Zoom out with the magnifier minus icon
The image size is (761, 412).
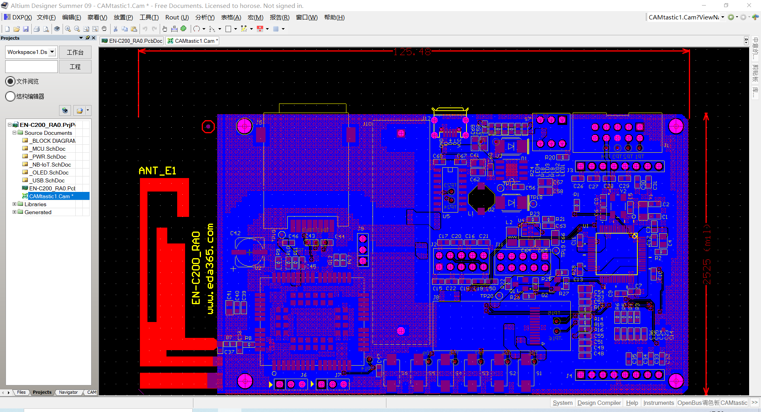pyautogui.click(x=77, y=29)
